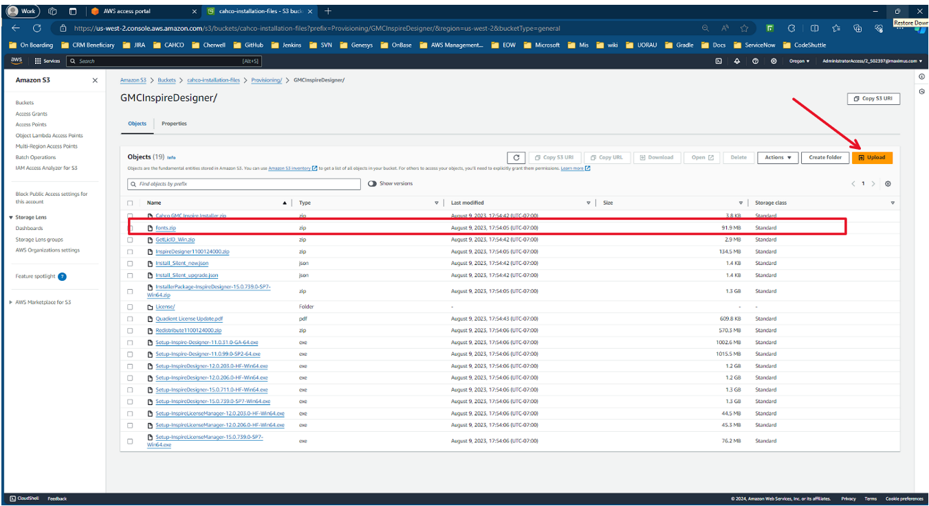Click the help question mark icon
The image size is (929, 506).
click(x=756, y=61)
